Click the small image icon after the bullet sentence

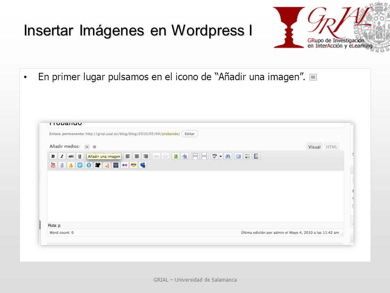tap(313, 77)
